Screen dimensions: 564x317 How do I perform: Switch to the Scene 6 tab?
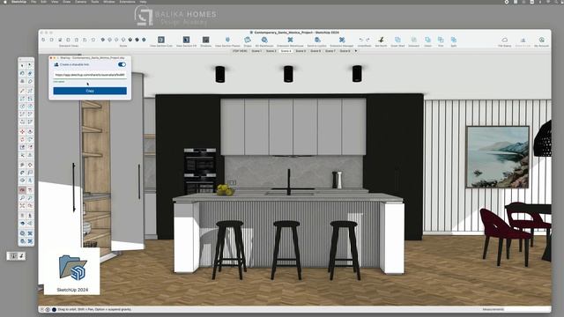[315, 51]
